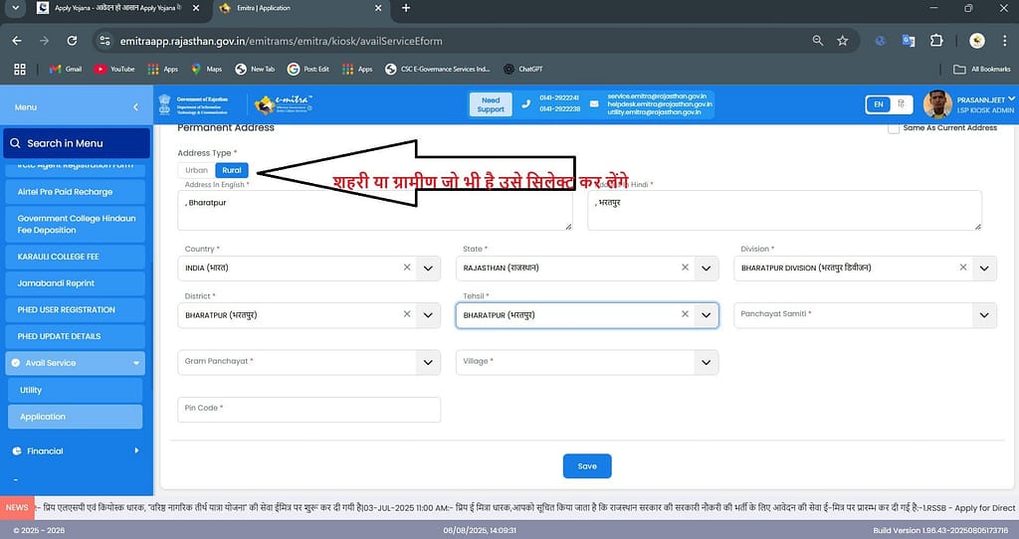The image size is (1019, 539).
Task: Reload the page with the refresh icon
Action: coord(72,41)
